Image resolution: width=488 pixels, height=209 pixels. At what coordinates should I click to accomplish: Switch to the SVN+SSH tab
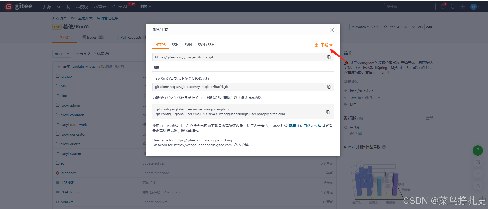coord(206,45)
